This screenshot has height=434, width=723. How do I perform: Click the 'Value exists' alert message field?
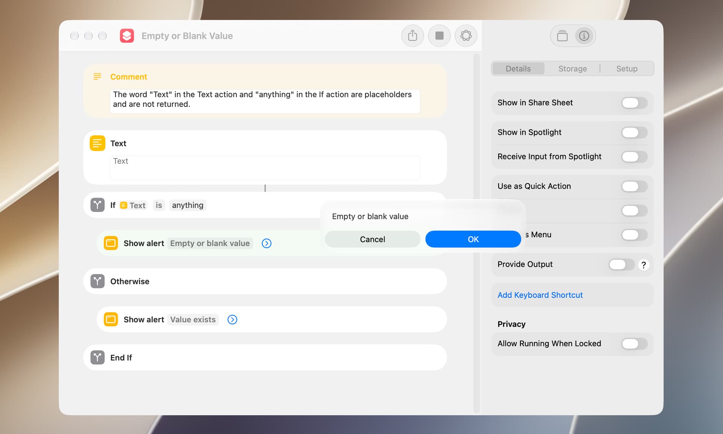point(193,319)
